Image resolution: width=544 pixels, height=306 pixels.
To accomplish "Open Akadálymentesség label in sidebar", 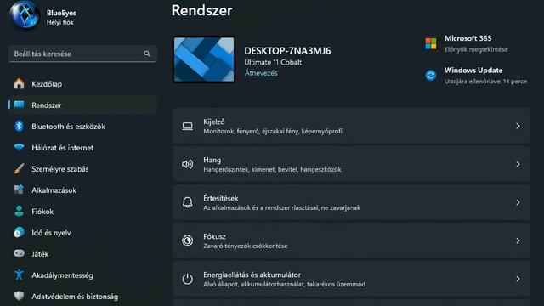I will pos(62,275).
